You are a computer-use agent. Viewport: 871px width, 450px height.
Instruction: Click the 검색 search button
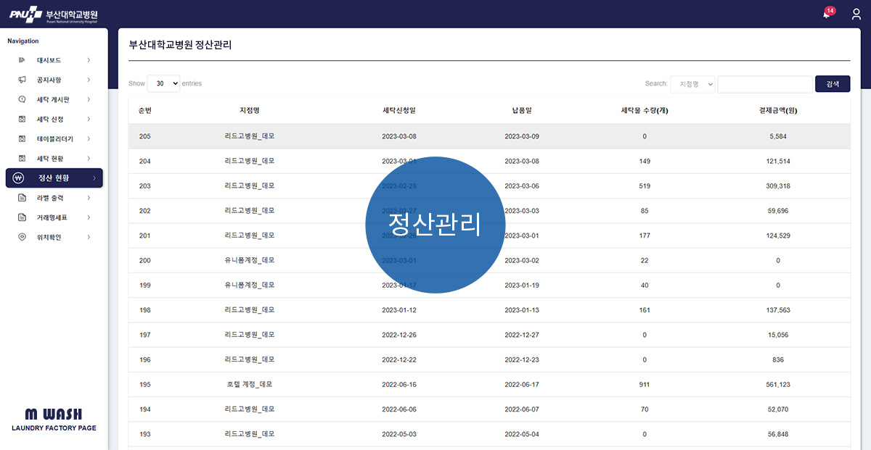point(833,84)
